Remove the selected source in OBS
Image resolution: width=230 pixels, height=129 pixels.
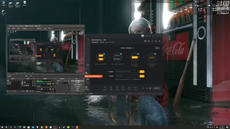click(x=25, y=91)
